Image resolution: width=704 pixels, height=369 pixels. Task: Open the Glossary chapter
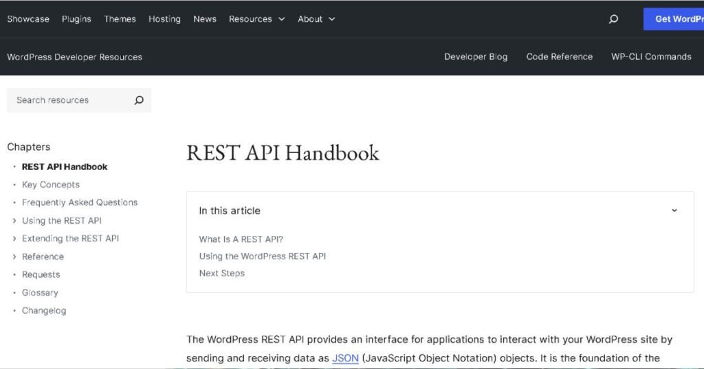pyautogui.click(x=40, y=293)
